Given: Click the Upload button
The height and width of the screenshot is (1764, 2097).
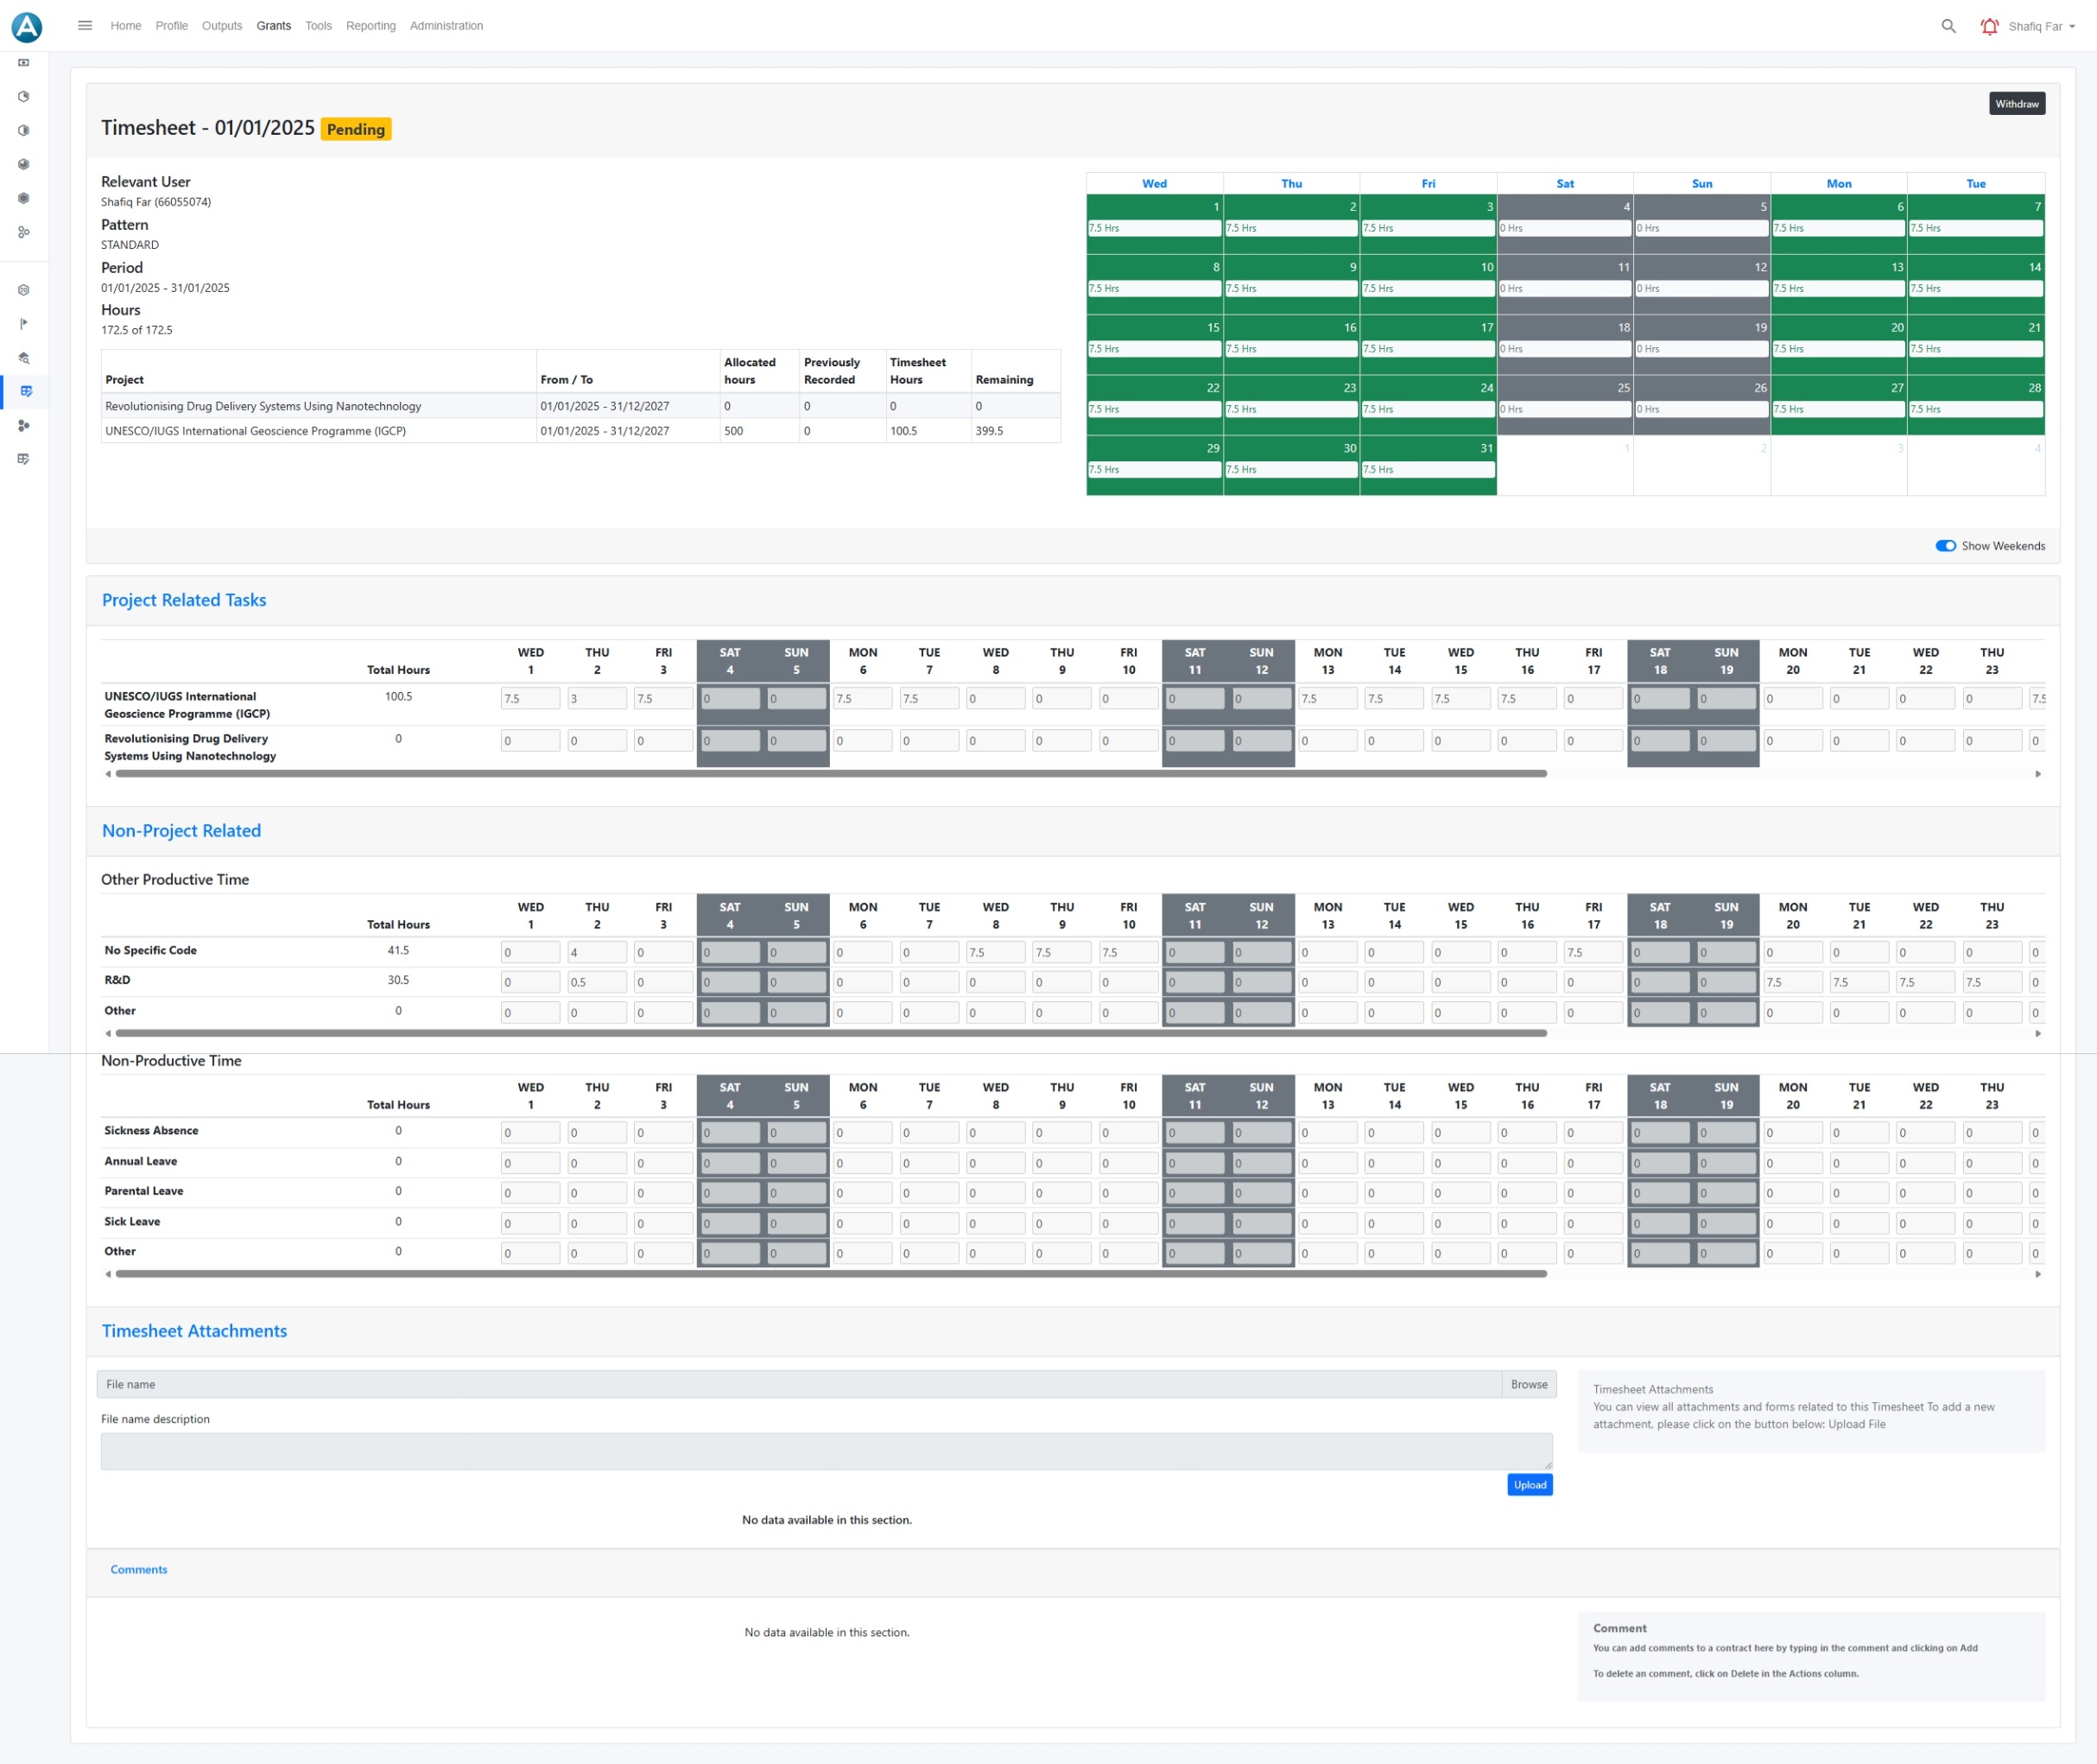Looking at the screenshot, I should point(1529,1485).
